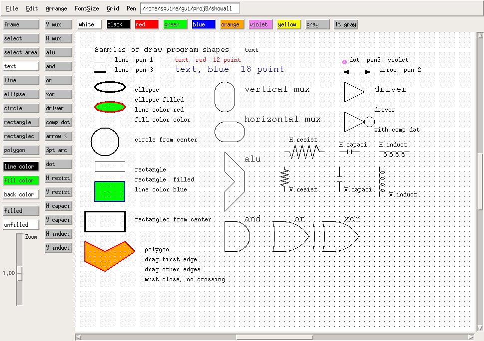Screen dimensions: 484x341
Task: Click the vertical scrollbar down arrow
Action: [x=480, y=328]
